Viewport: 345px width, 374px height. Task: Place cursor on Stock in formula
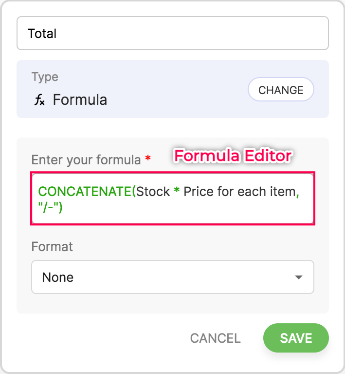point(153,192)
